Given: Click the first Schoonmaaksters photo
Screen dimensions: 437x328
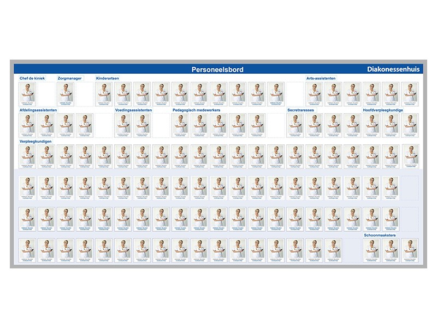Looking at the screenshot, I should pyautogui.click(x=371, y=250).
